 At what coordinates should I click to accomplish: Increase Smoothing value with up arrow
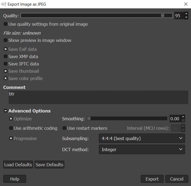(x=183, y=117)
